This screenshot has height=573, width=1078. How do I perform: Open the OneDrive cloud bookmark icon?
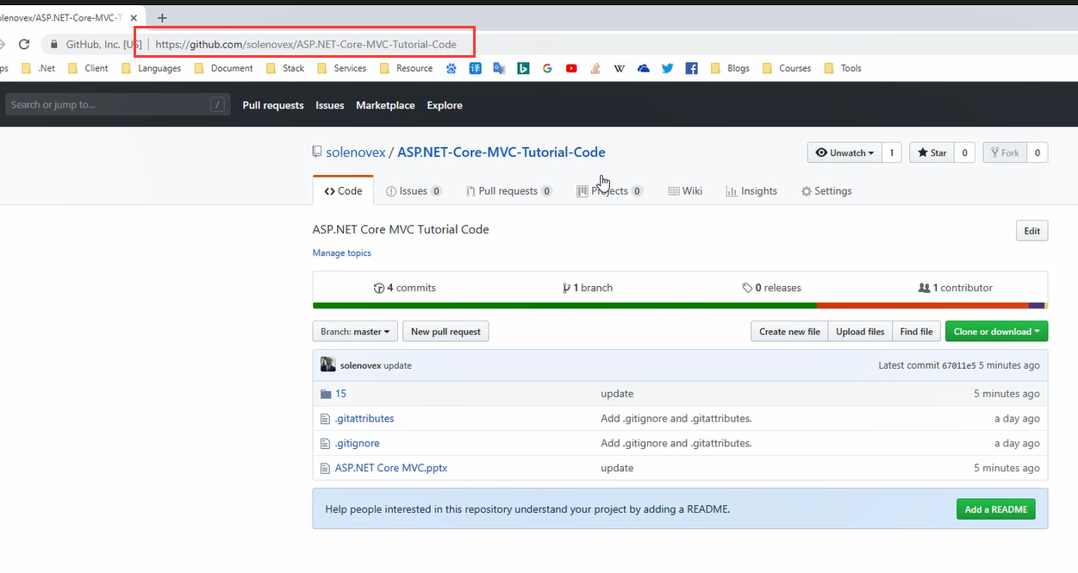click(644, 68)
